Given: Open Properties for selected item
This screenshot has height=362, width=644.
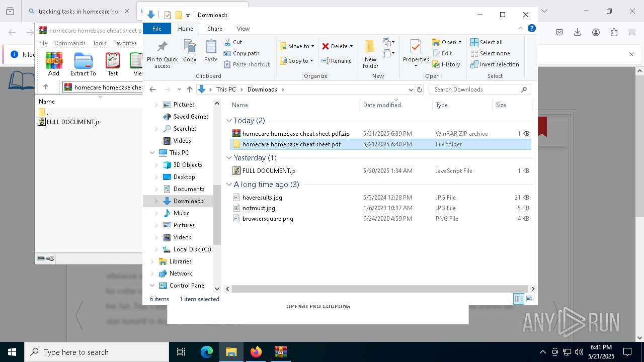Looking at the screenshot, I should [x=416, y=54].
